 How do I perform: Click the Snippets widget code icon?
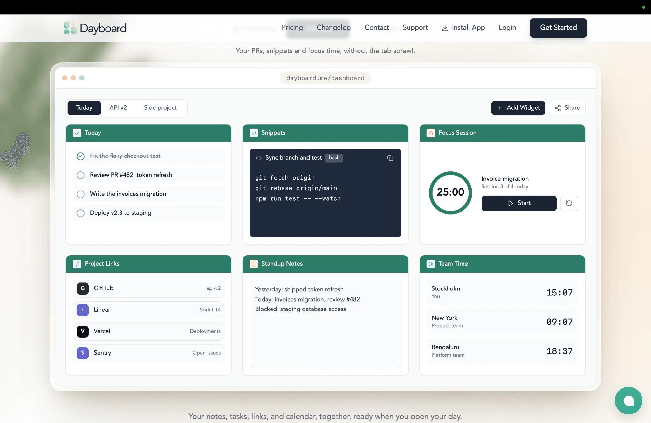(254, 133)
